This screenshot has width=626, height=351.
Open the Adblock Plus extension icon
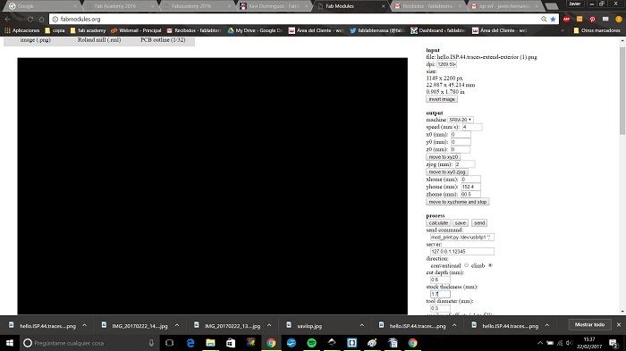click(566, 19)
